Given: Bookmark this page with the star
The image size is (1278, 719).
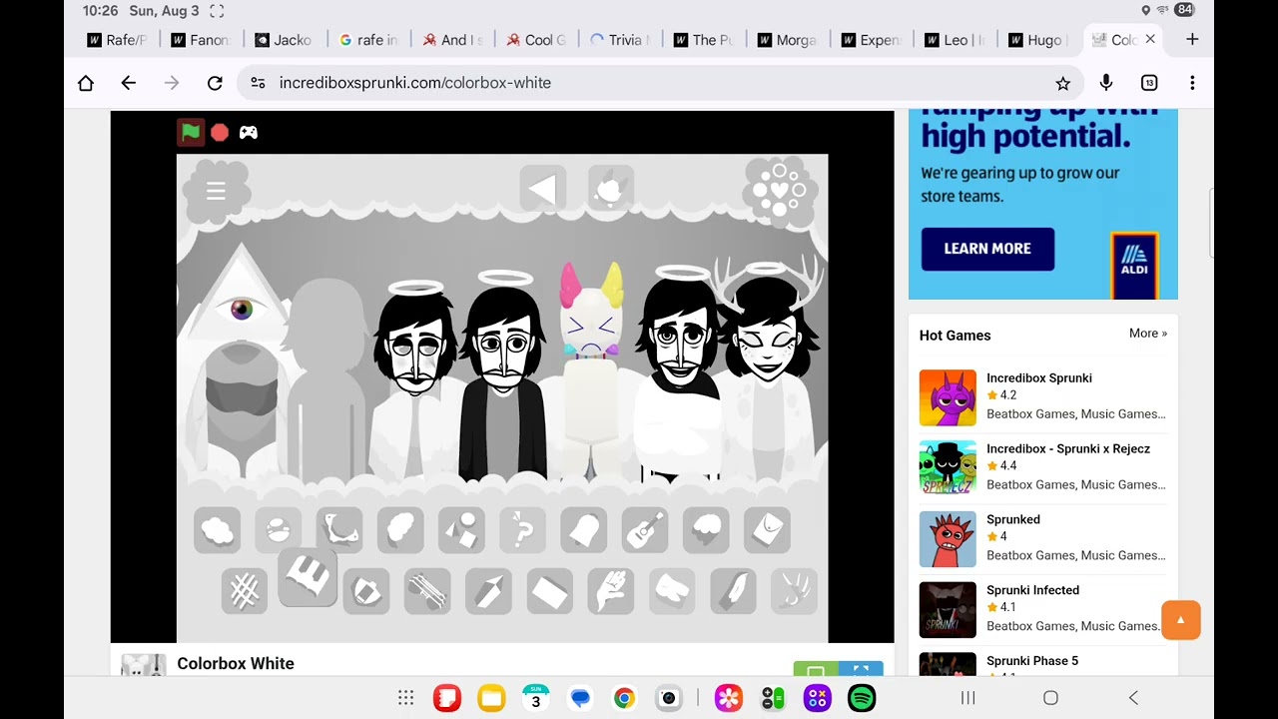Looking at the screenshot, I should coord(1063,83).
